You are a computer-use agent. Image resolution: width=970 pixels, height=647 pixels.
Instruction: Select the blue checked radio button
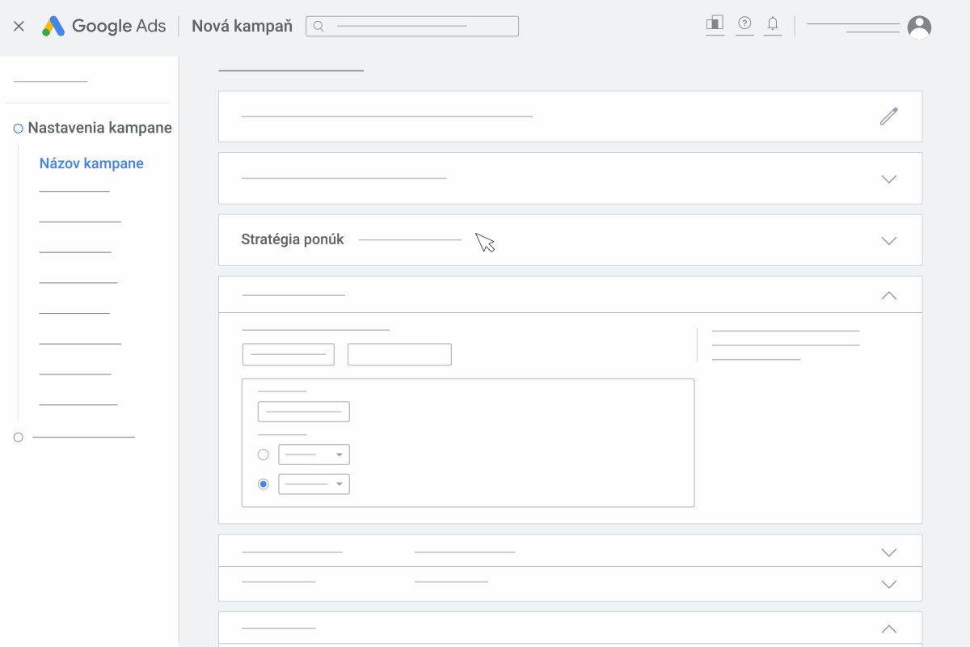(x=264, y=484)
